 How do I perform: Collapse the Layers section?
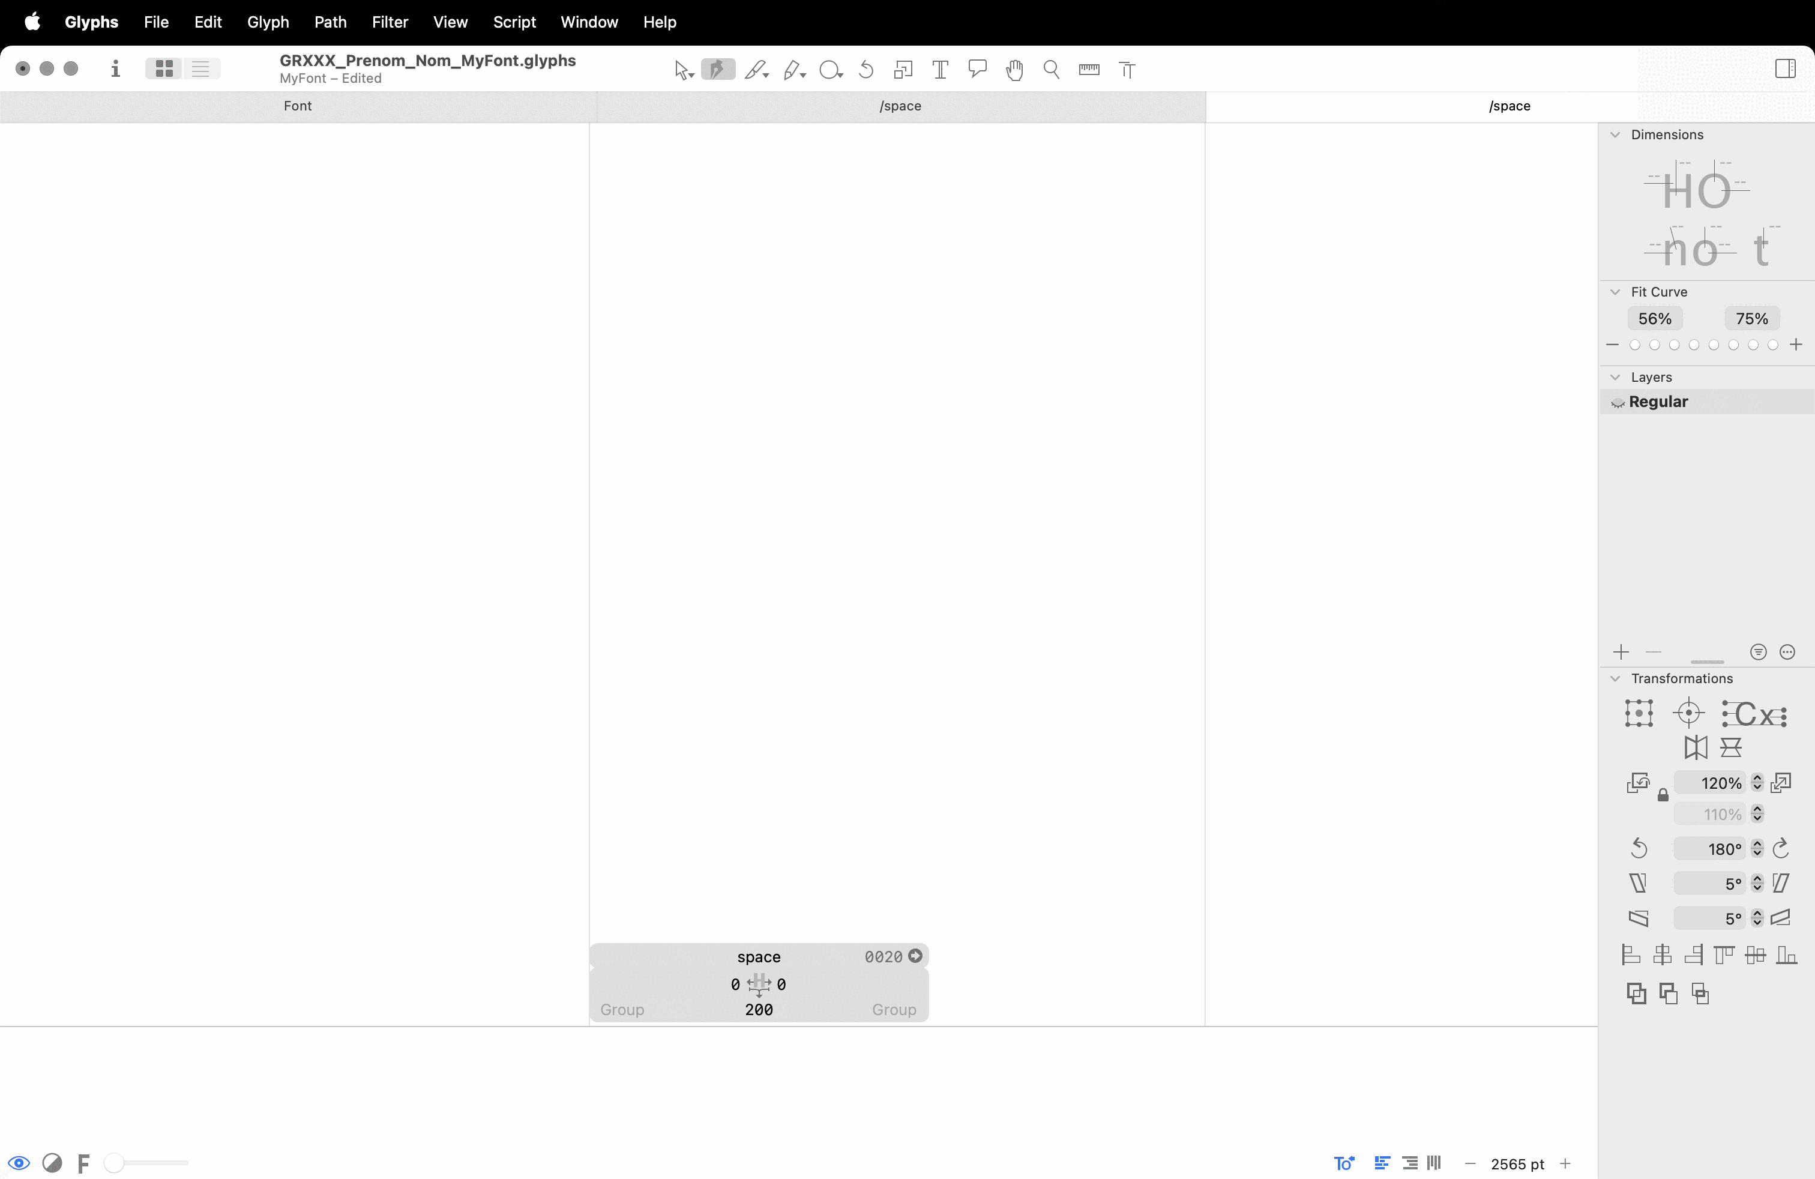coord(1615,378)
